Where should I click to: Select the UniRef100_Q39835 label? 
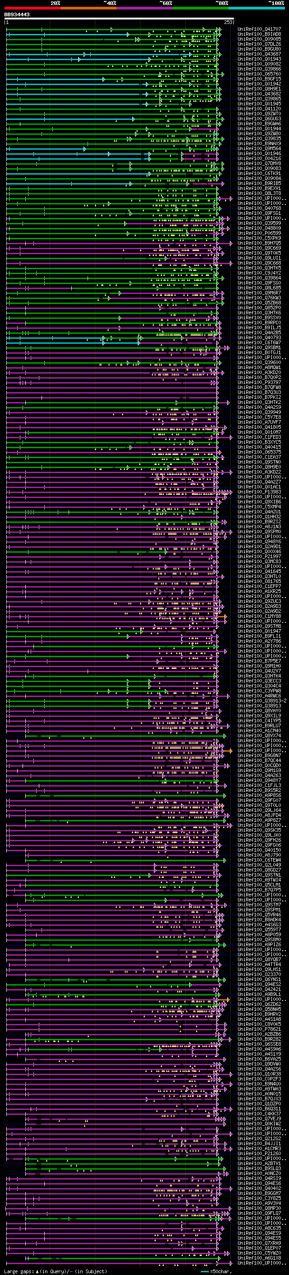click(x=259, y=138)
